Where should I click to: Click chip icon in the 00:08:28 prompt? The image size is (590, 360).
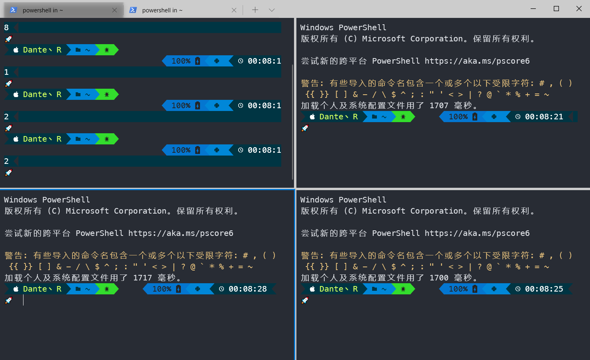198,289
